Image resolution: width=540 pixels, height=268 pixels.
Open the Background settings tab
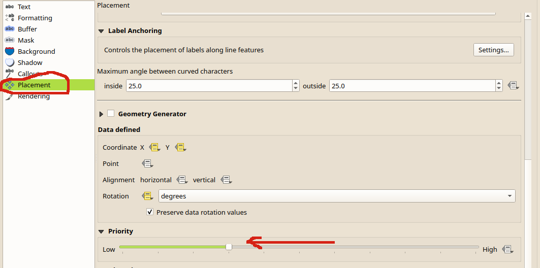(x=36, y=51)
